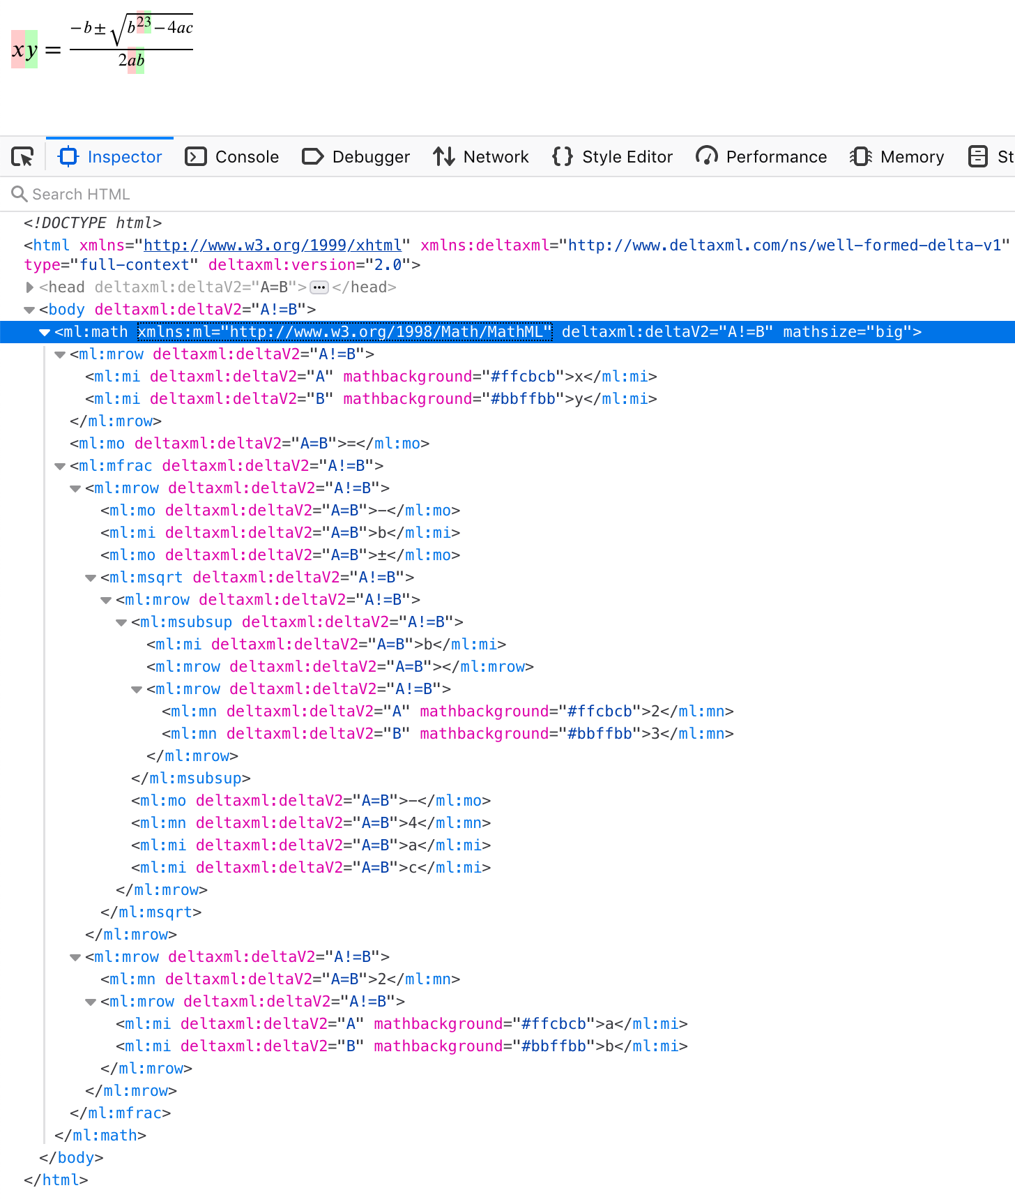Click the red-highlighted x in formula
The image size is (1015, 1204).
[x=17, y=50]
